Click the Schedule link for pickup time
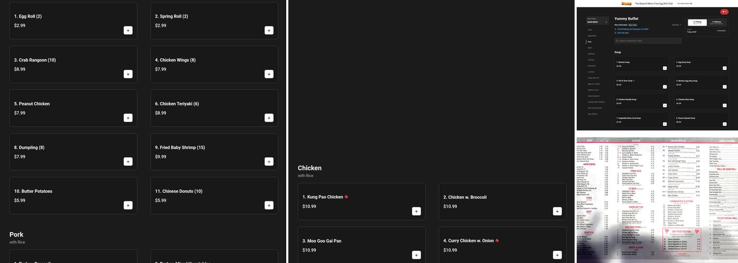The height and width of the screenshot is (263, 738). [721, 31]
